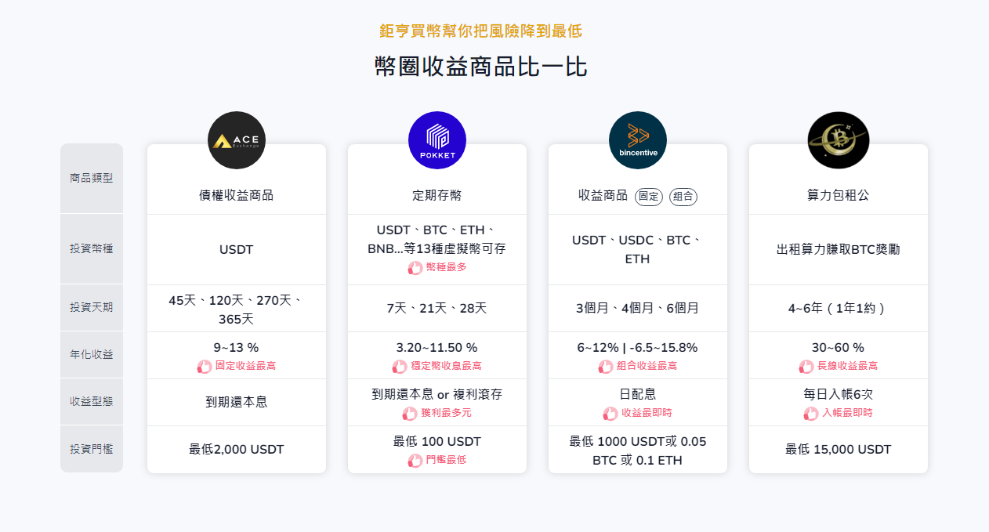Click the gold Bitcoin planet logo
This screenshot has height=532, width=989.
(x=838, y=141)
